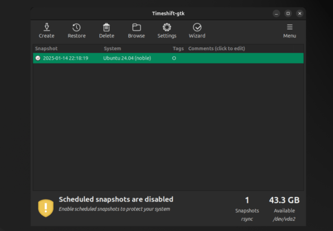Click 'Scheduled snapshots are disabled' message
The image size is (333, 231).
pos(116,199)
